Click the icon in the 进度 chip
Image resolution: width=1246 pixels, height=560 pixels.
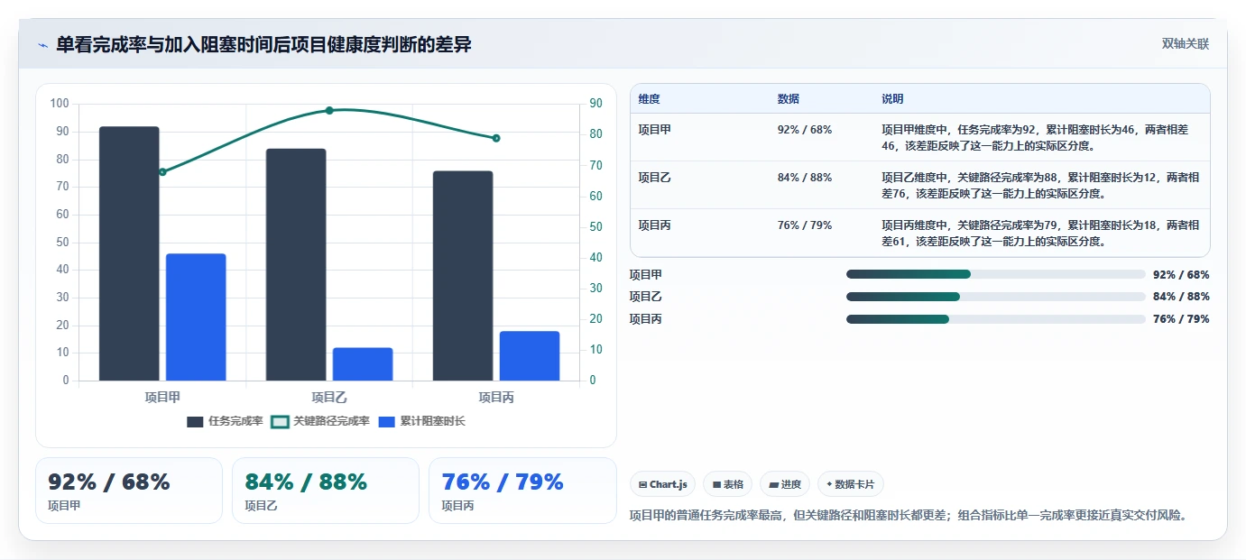[773, 484]
